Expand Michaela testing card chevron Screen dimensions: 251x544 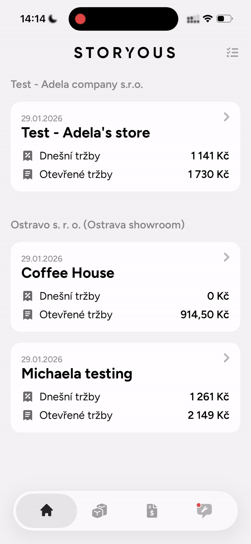click(227, 358)
